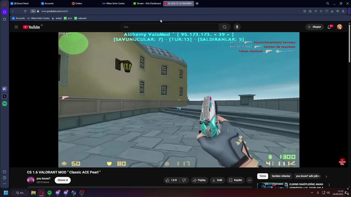Like the video showing 1,8 B

pos(171,180)
